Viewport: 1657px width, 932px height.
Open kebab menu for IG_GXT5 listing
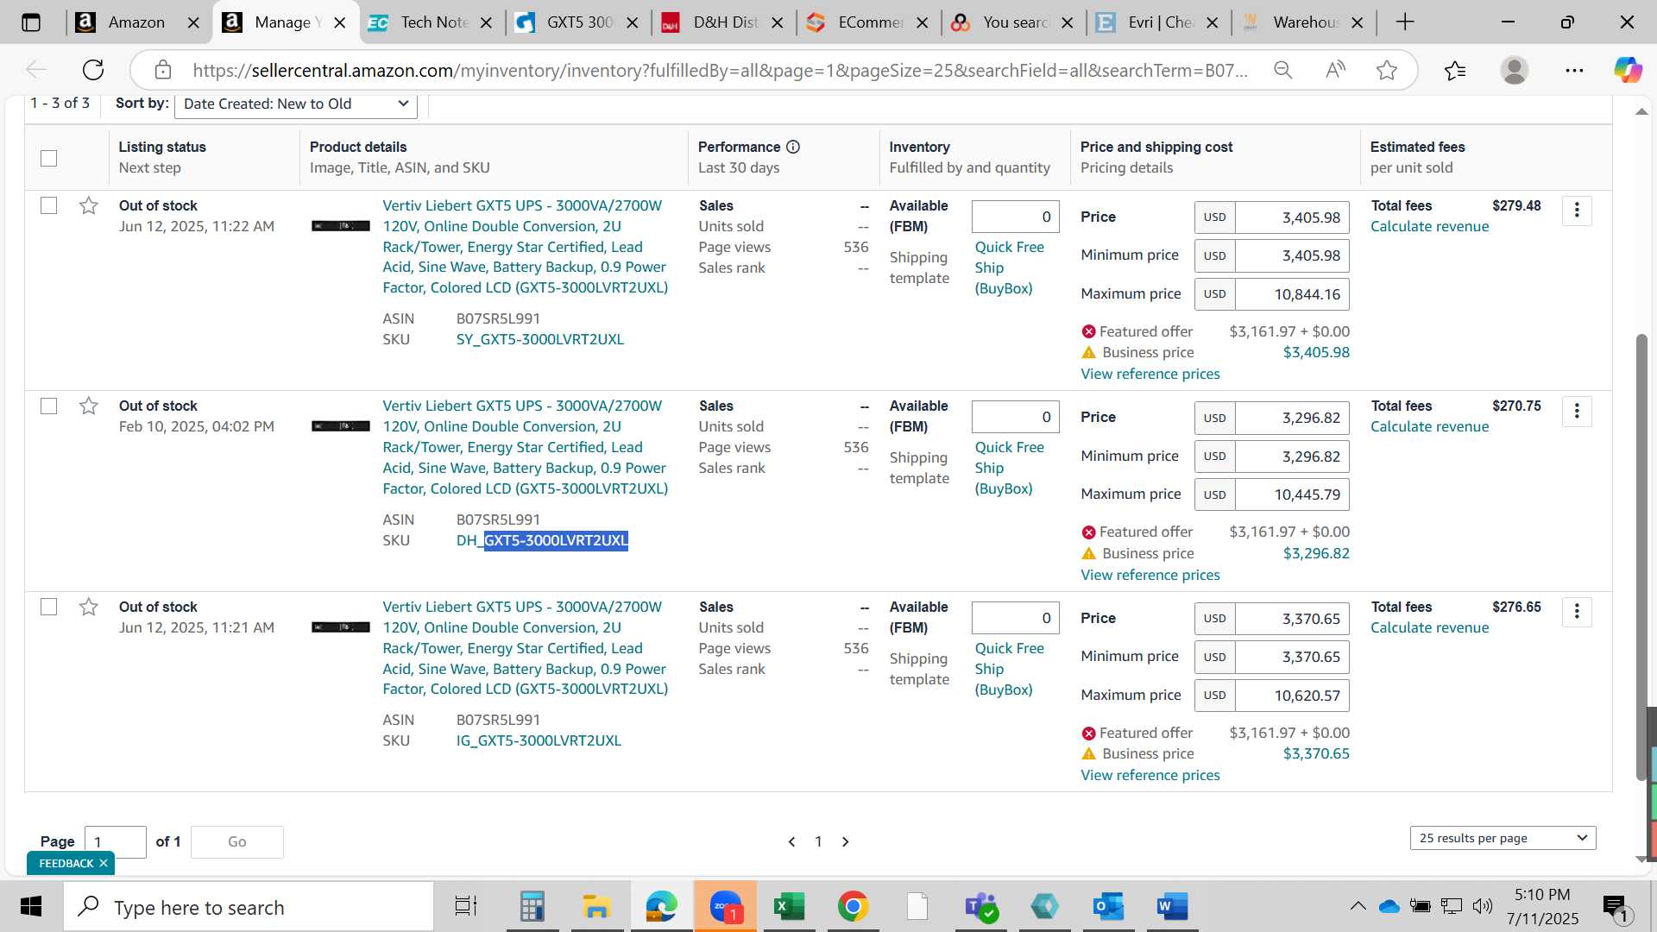tap(1577, 611)
